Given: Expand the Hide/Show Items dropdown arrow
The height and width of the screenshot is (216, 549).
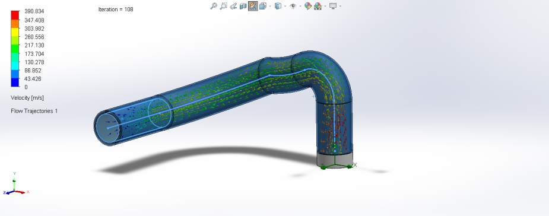Looking at the screenshot, I should [300, 7].
